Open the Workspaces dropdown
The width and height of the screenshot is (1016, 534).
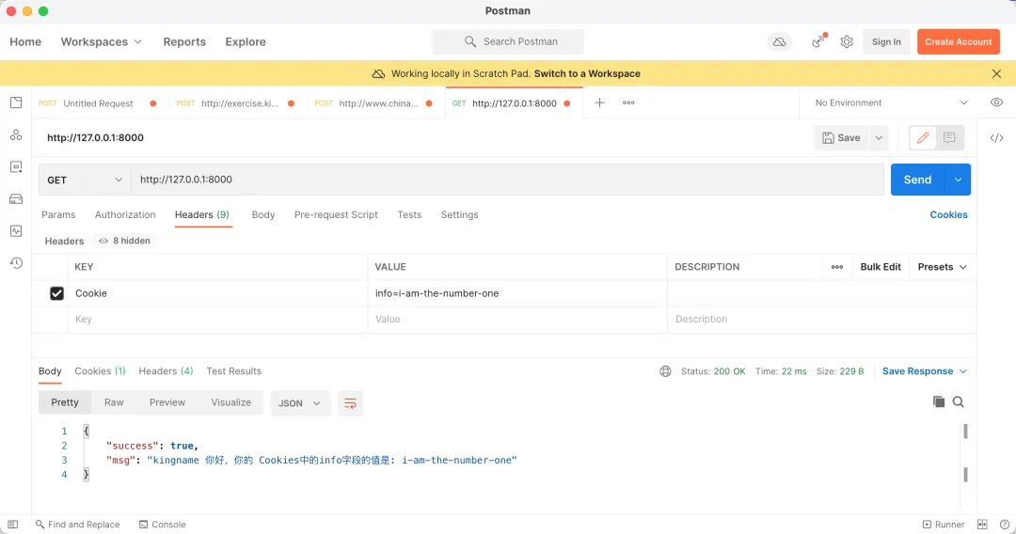[x=101, y=41]
